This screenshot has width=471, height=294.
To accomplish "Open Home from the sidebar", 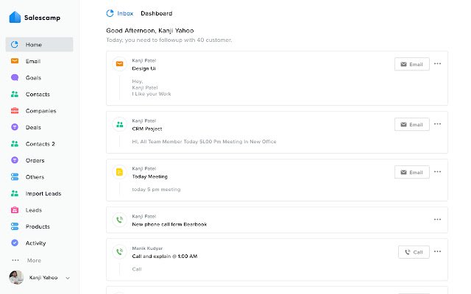I will (x=39, y=44).
